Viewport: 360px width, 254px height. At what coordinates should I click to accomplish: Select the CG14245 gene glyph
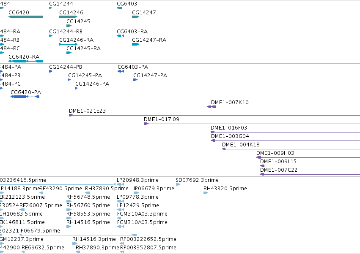69,26
